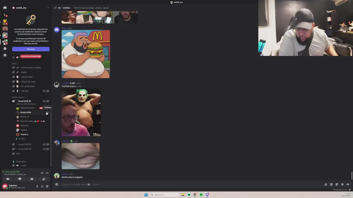353x198 pixels.
Task: Select user Mehdi_scc in voice list
Action: pos(25,117)
